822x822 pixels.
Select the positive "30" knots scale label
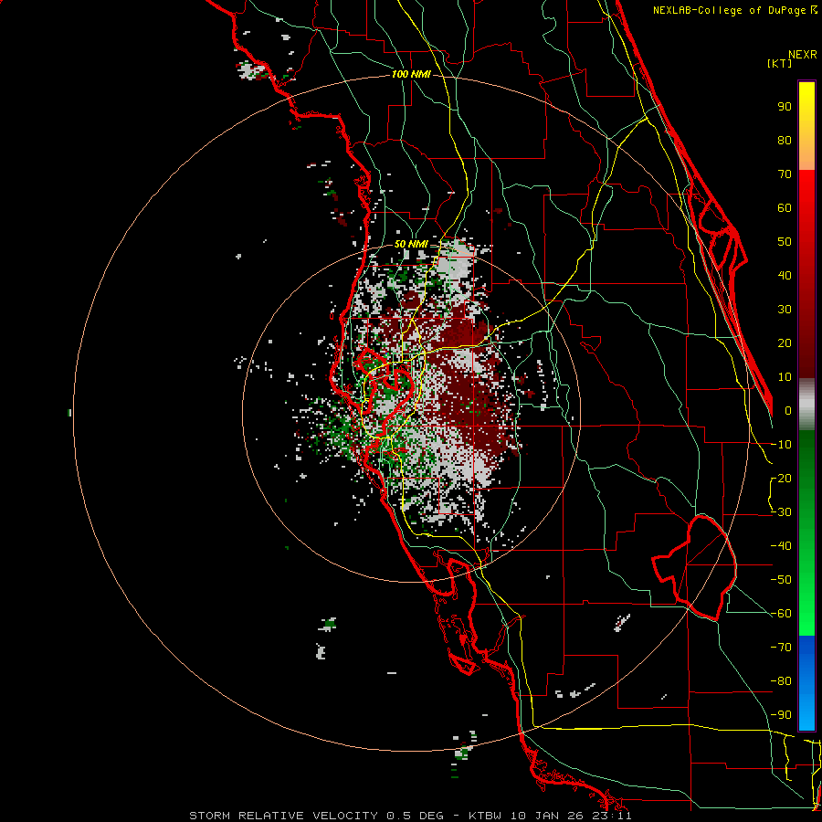tap(785, 310)
